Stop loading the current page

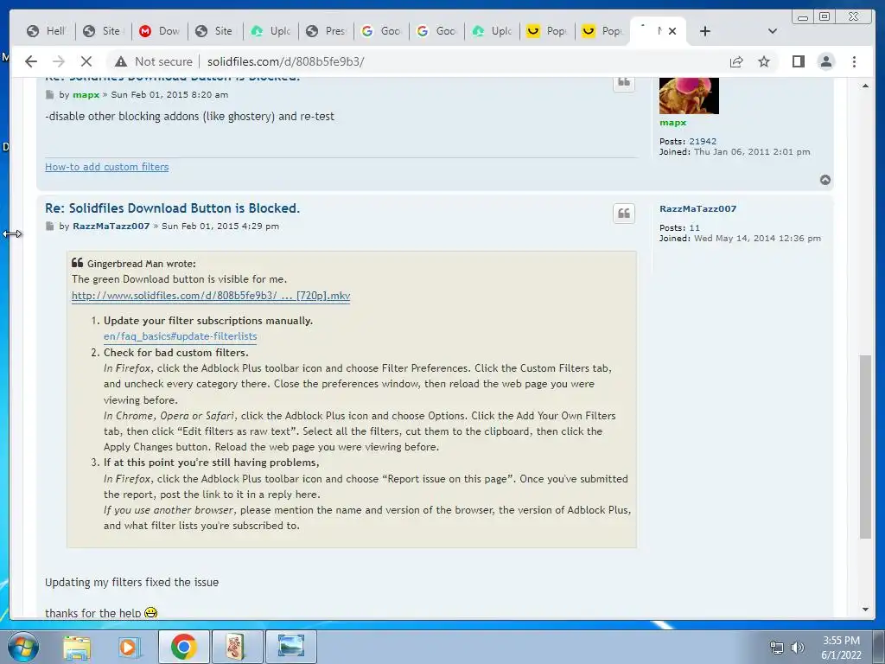pos(86,61)
